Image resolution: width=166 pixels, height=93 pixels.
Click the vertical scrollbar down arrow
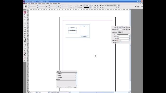(x=130, y=91)
